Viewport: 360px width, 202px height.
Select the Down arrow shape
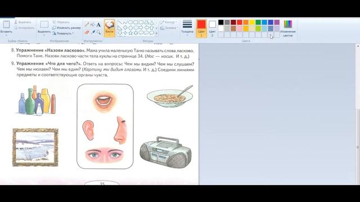[x=120, y=33]
